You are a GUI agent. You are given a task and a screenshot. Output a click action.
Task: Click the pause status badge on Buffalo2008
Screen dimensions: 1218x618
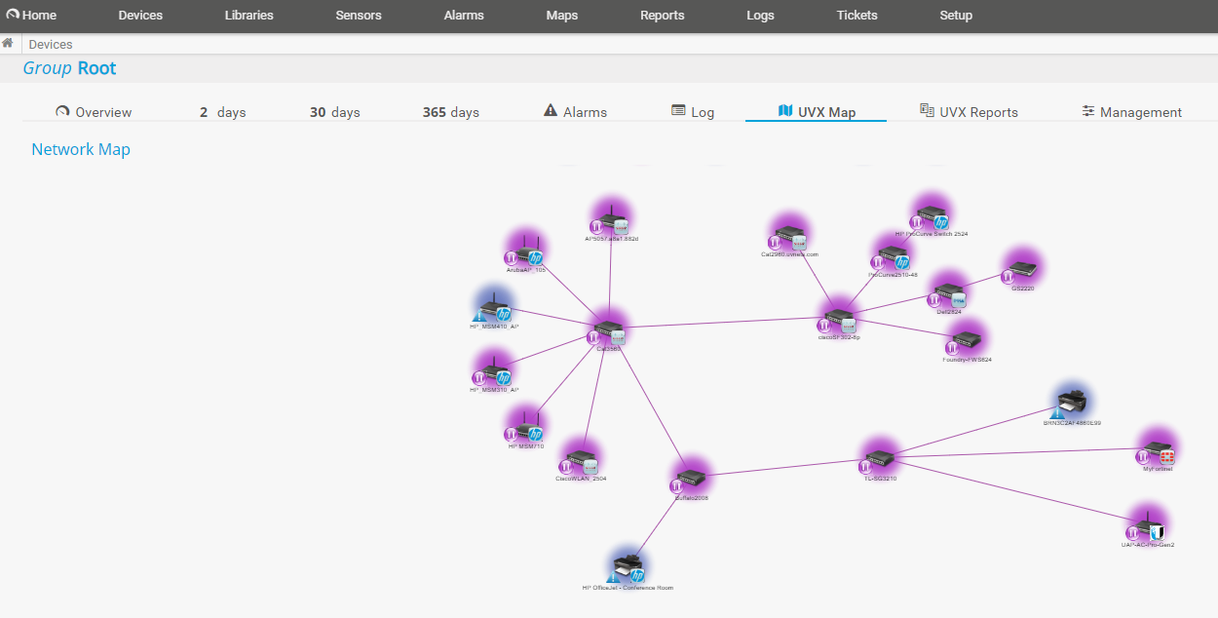(x=675, y=486)
